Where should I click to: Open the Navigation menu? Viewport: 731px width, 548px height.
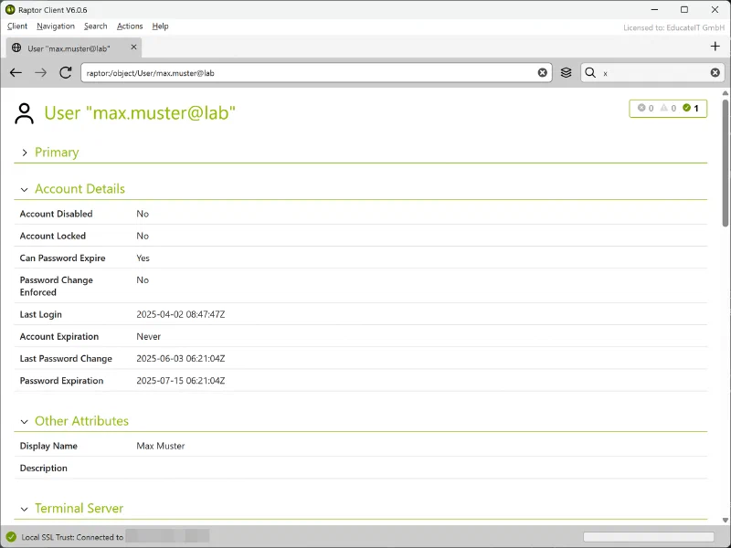(x=56, y=26)
